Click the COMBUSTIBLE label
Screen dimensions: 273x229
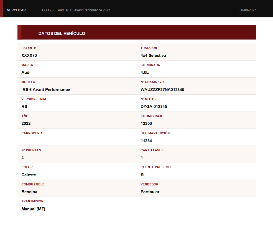pyautogui.click(x=33, y=184)
